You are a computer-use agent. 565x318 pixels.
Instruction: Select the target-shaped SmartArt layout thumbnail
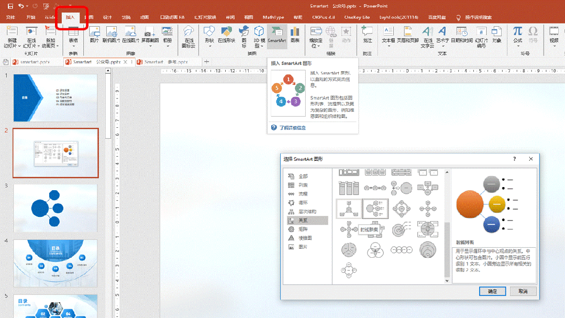(x=401, y=229)
